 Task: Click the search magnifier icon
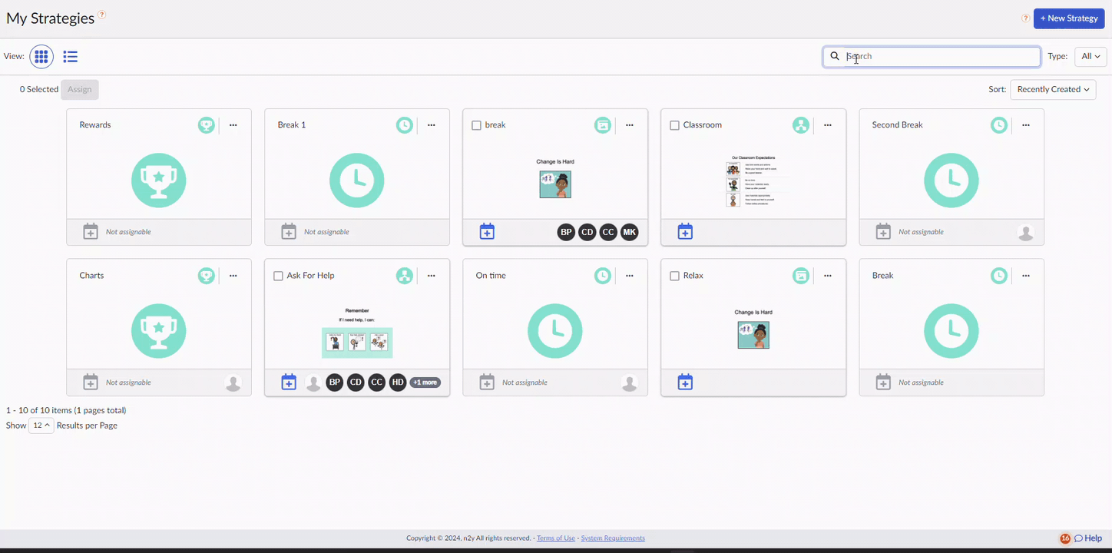pyautogui.click(x=835, y=56)
